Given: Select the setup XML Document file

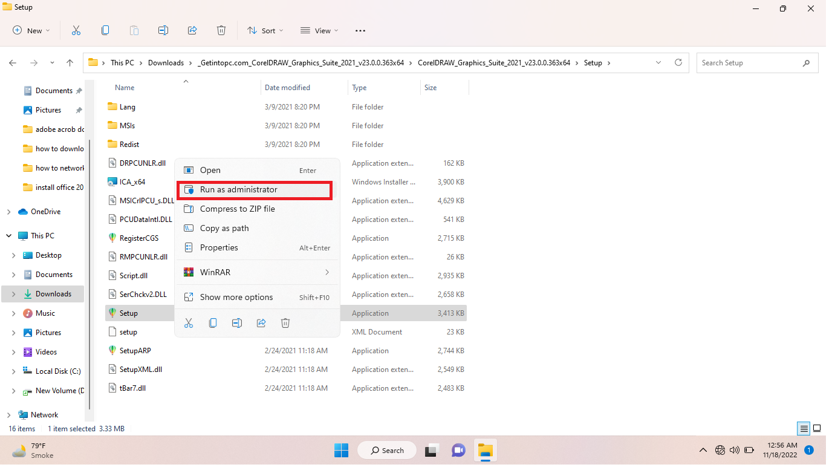Looking at the screenshot, I should [287, 332].
